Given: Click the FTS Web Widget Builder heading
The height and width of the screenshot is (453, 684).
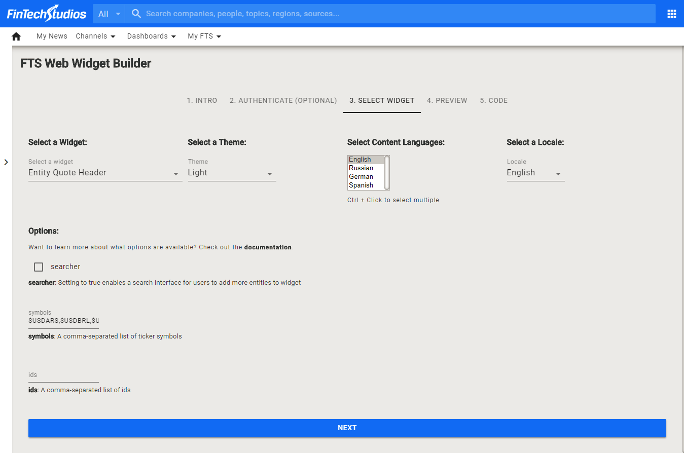Looking at the screenshot, I should pos(86,63).
